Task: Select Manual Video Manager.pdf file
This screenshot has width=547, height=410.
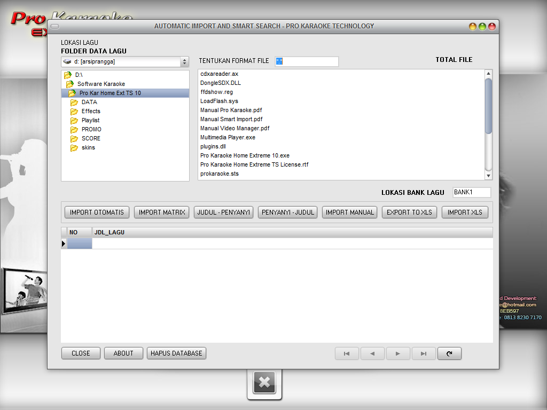Action: pyautogui.click(x=235, y=128)
